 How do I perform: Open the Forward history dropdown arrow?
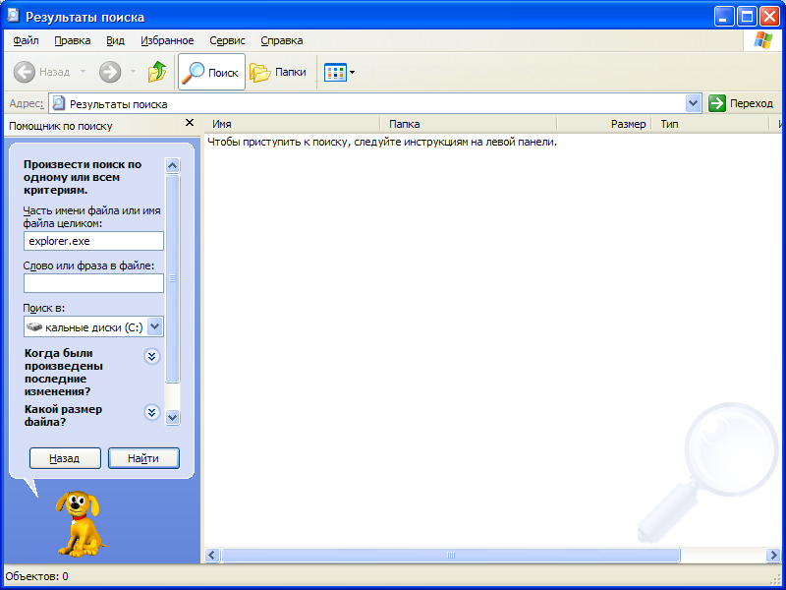tap(133, 72)
